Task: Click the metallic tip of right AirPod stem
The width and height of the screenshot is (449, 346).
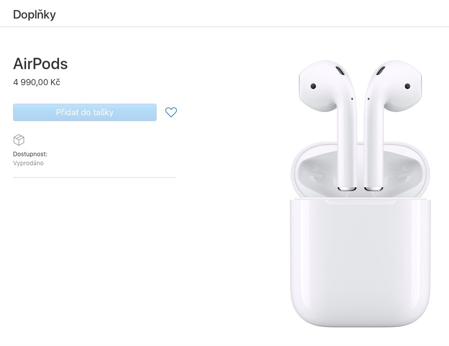Action: point(374,189)
